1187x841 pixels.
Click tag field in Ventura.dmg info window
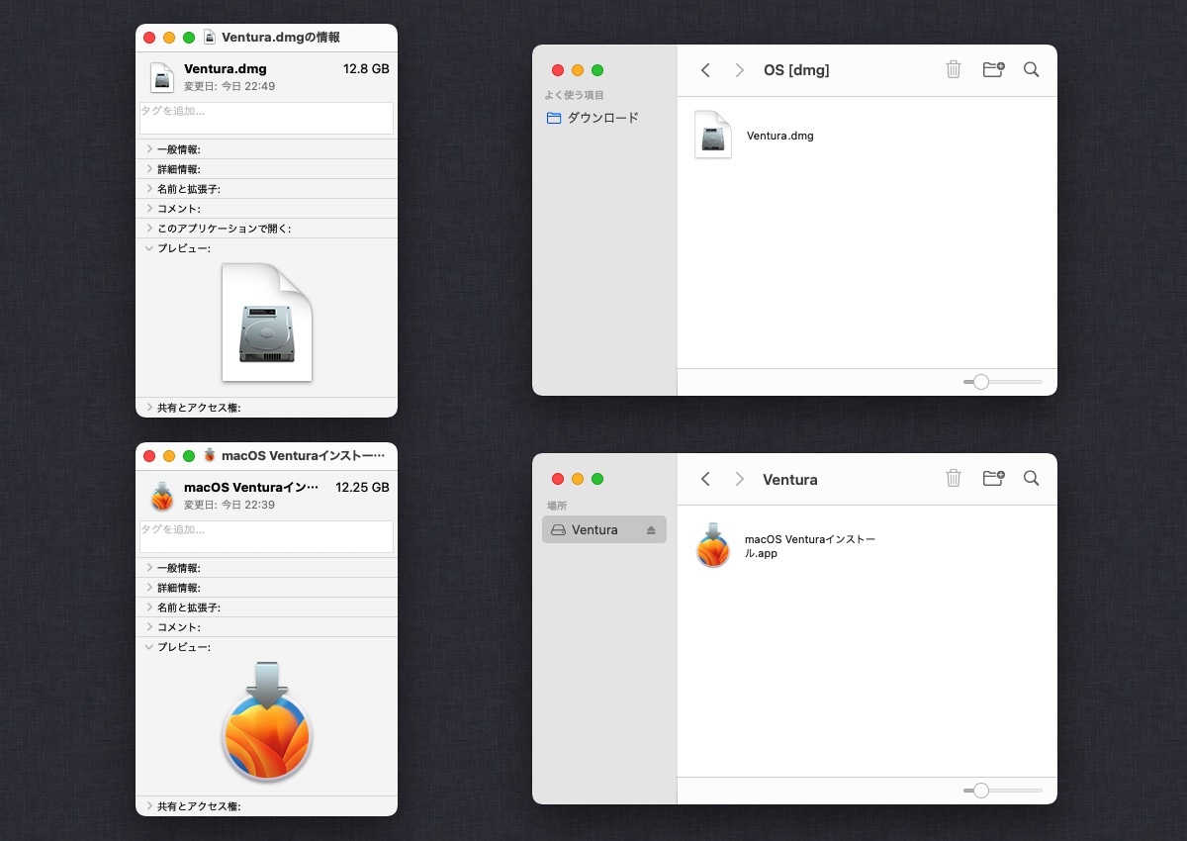coord(266,119)
